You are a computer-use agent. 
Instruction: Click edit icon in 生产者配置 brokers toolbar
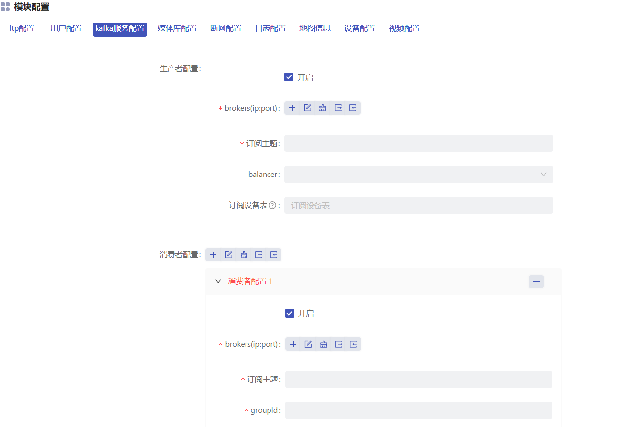tap(308, 108)
